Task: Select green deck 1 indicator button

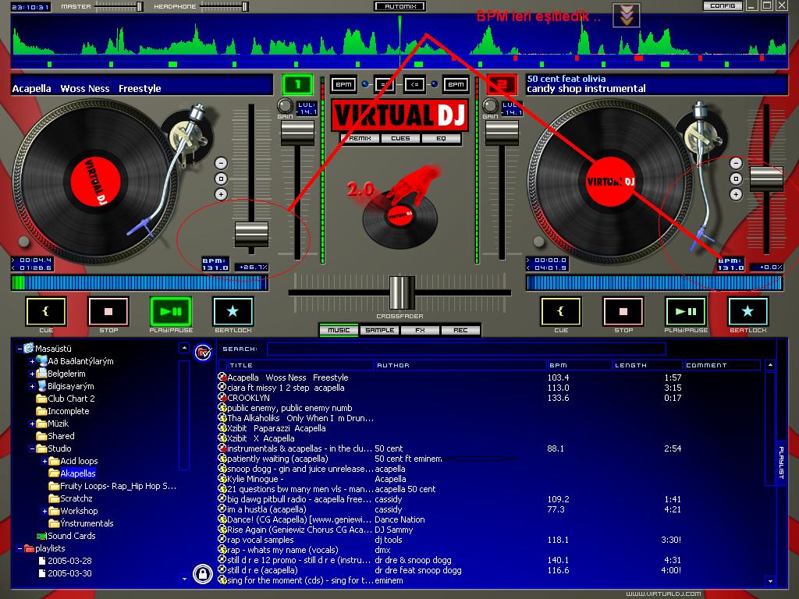Action: pos(297,84)
